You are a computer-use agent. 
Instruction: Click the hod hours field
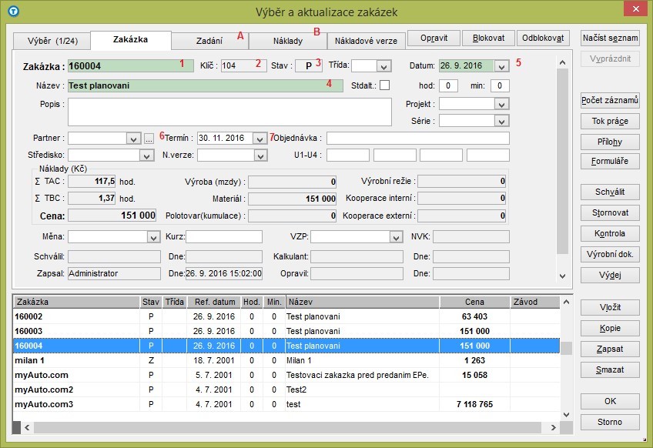(x=448, y=85)
